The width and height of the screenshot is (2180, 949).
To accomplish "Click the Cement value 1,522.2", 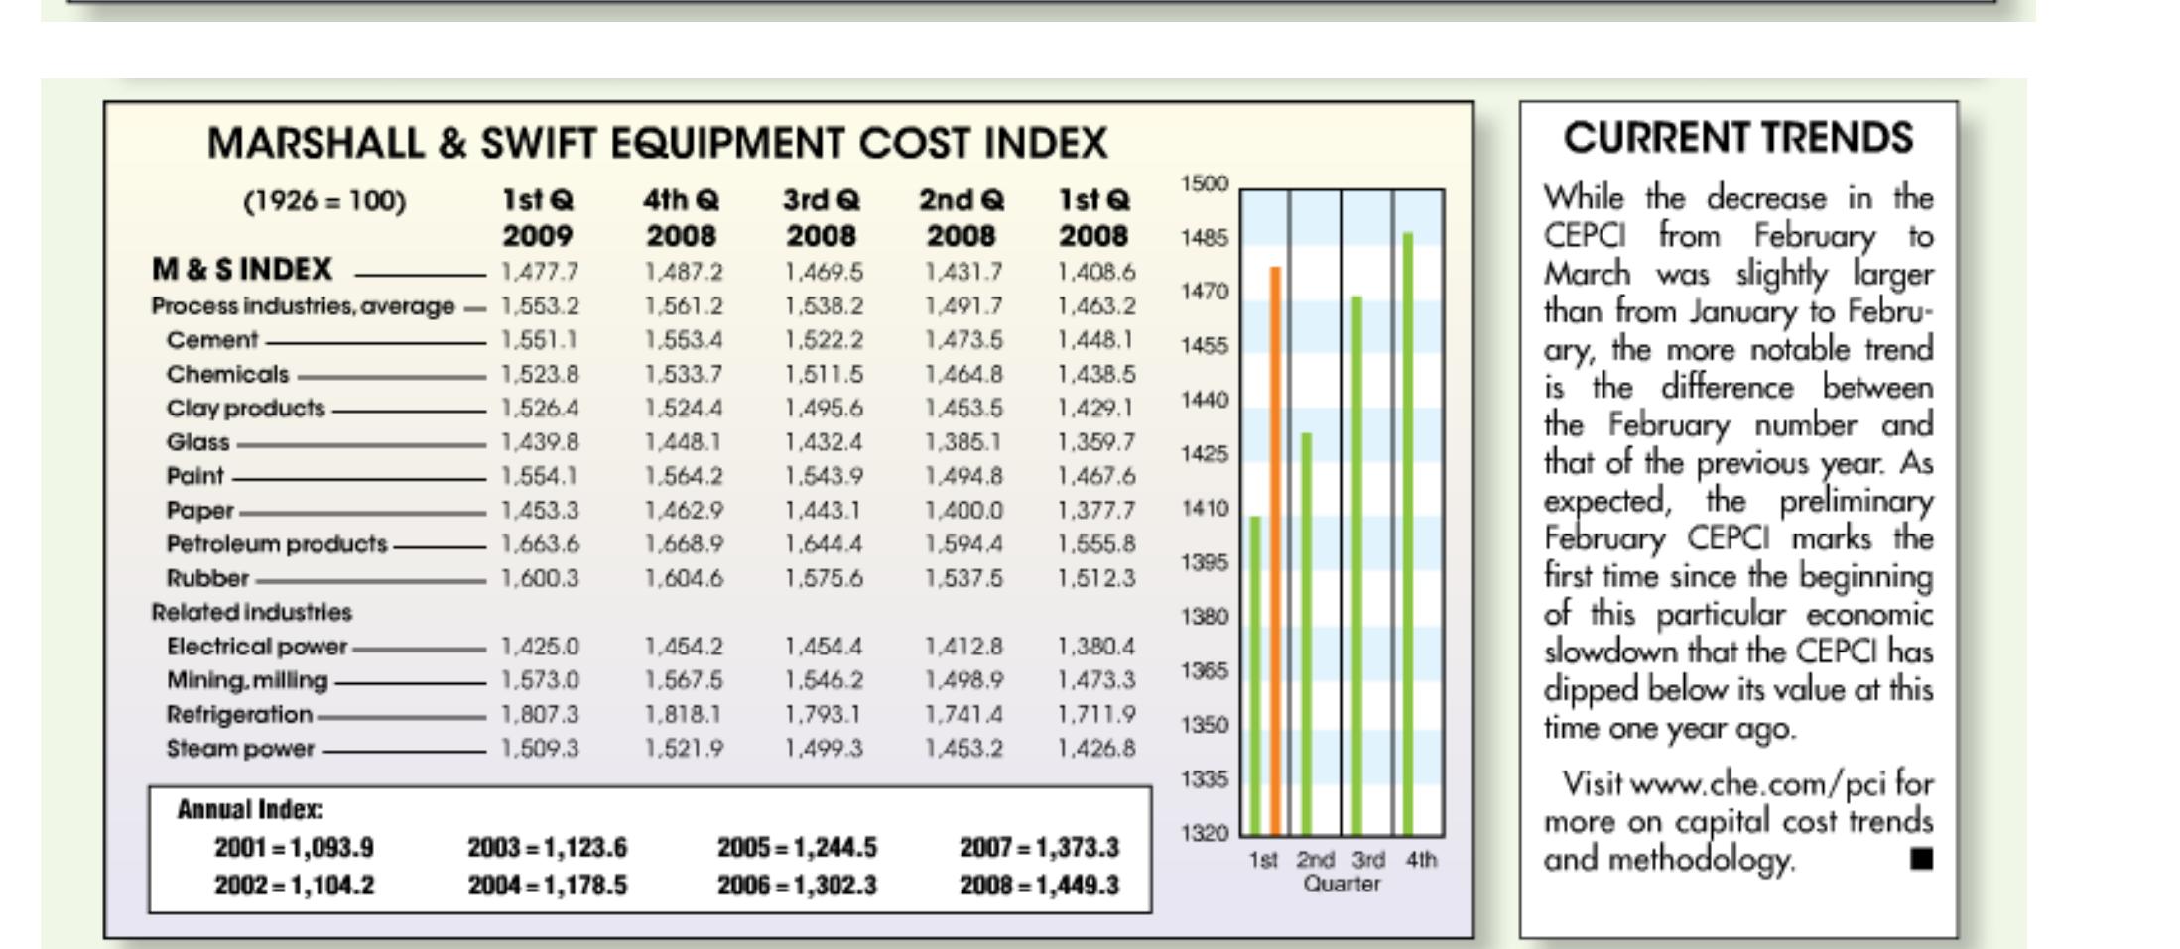I will [x=824, y=340].
